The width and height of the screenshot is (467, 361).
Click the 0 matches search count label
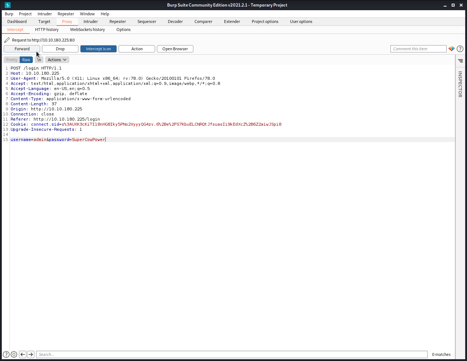click(441, 354)
